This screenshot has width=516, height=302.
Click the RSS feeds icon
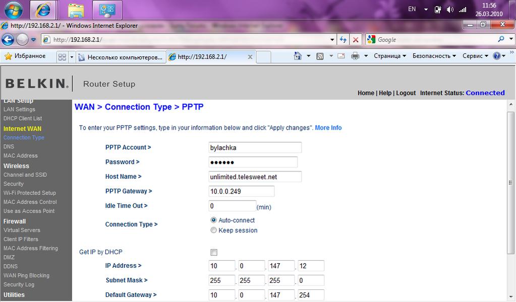pyautogui.click(x=320, y=56)
